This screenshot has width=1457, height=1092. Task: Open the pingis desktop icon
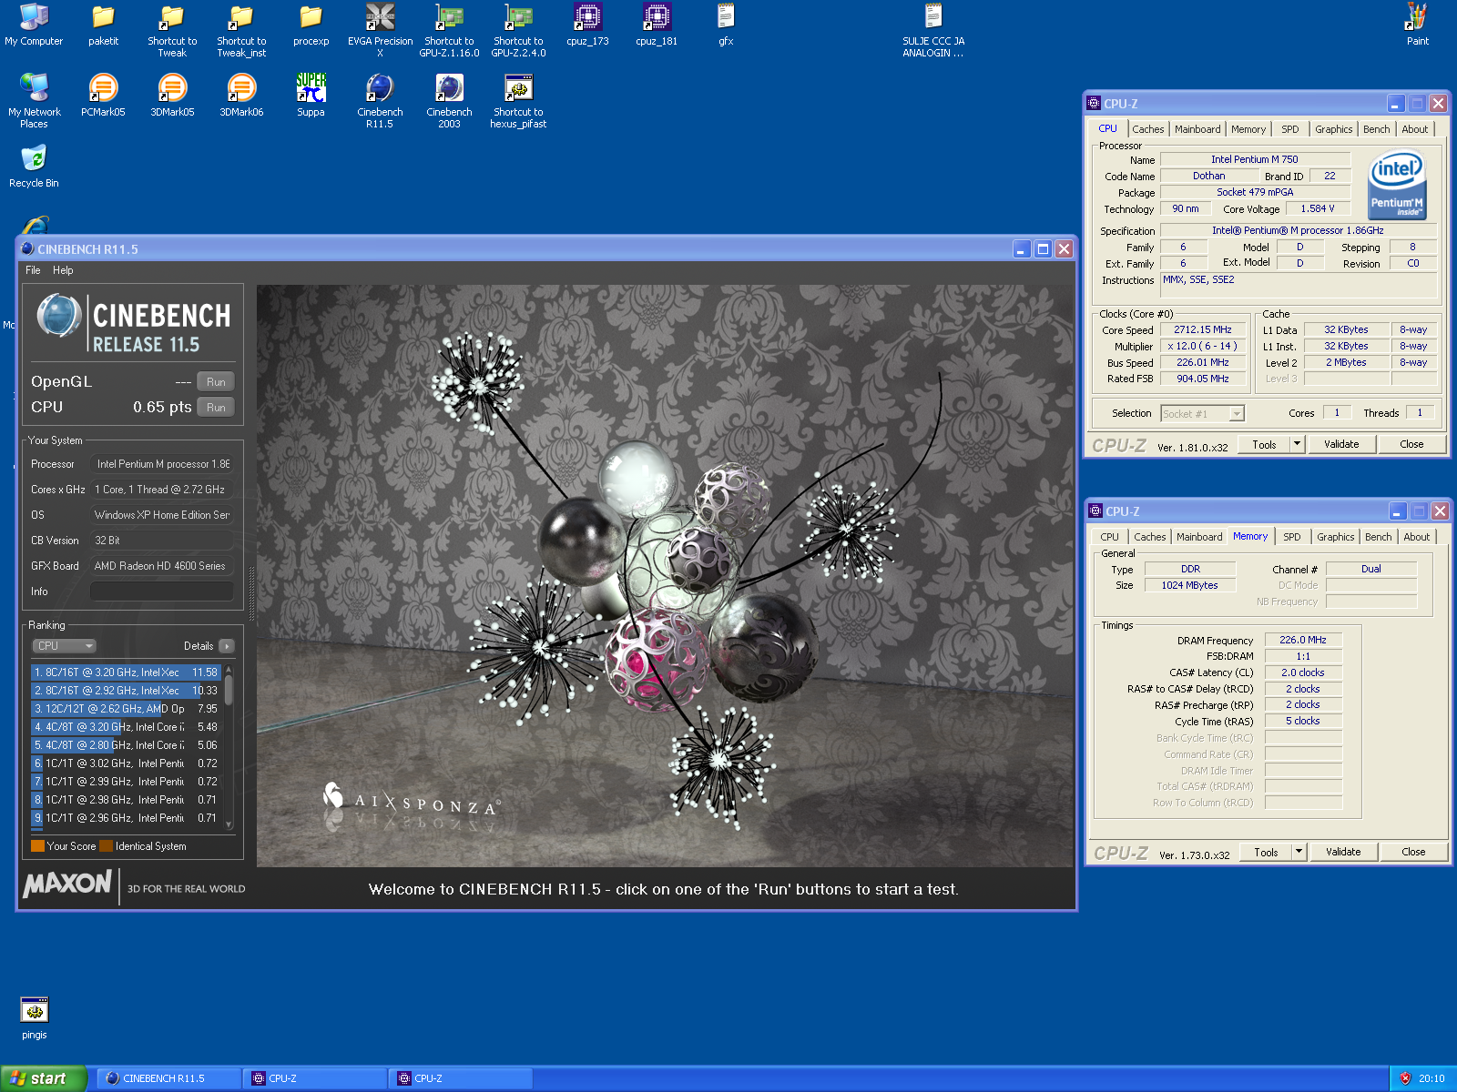(34, 1018)
